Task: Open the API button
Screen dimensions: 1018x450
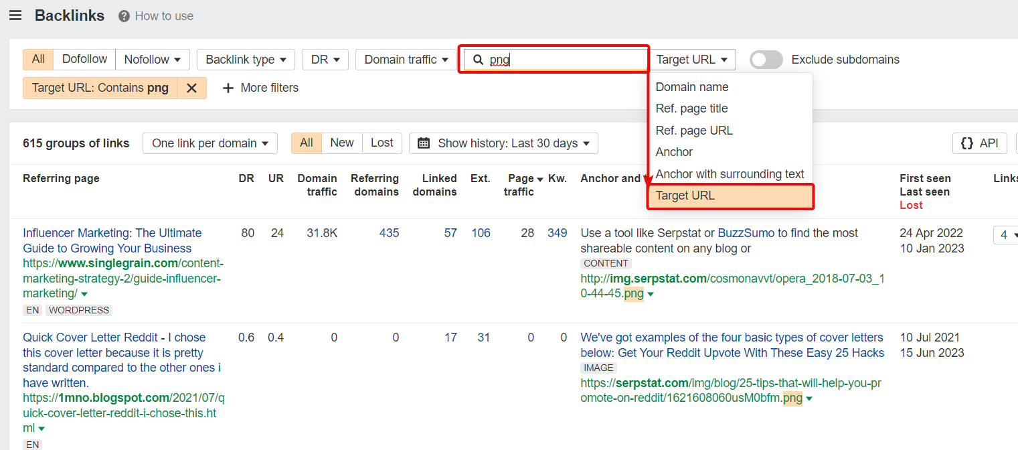Action: pos(980,143)
